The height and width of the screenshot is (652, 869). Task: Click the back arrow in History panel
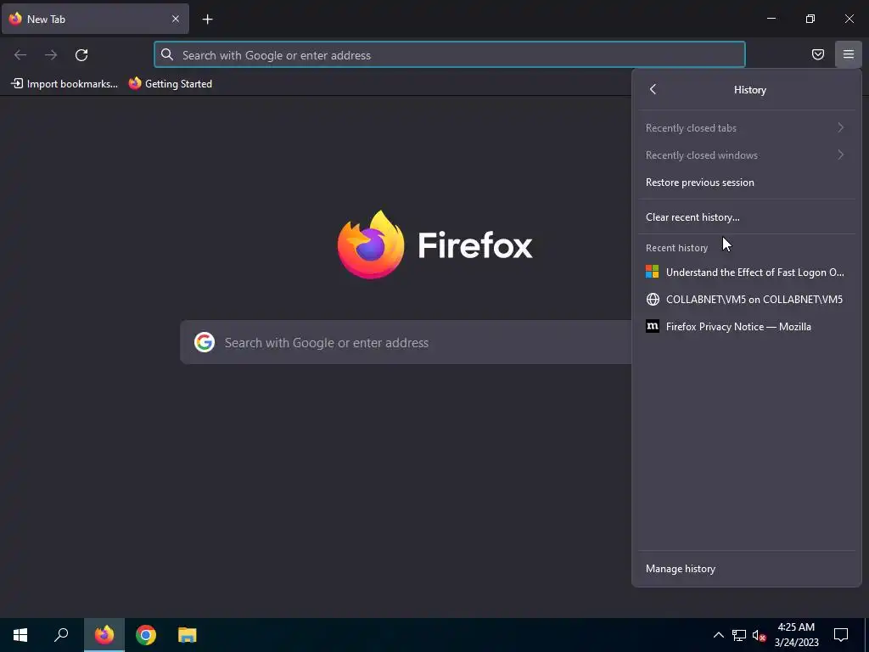tap(653, 89)
